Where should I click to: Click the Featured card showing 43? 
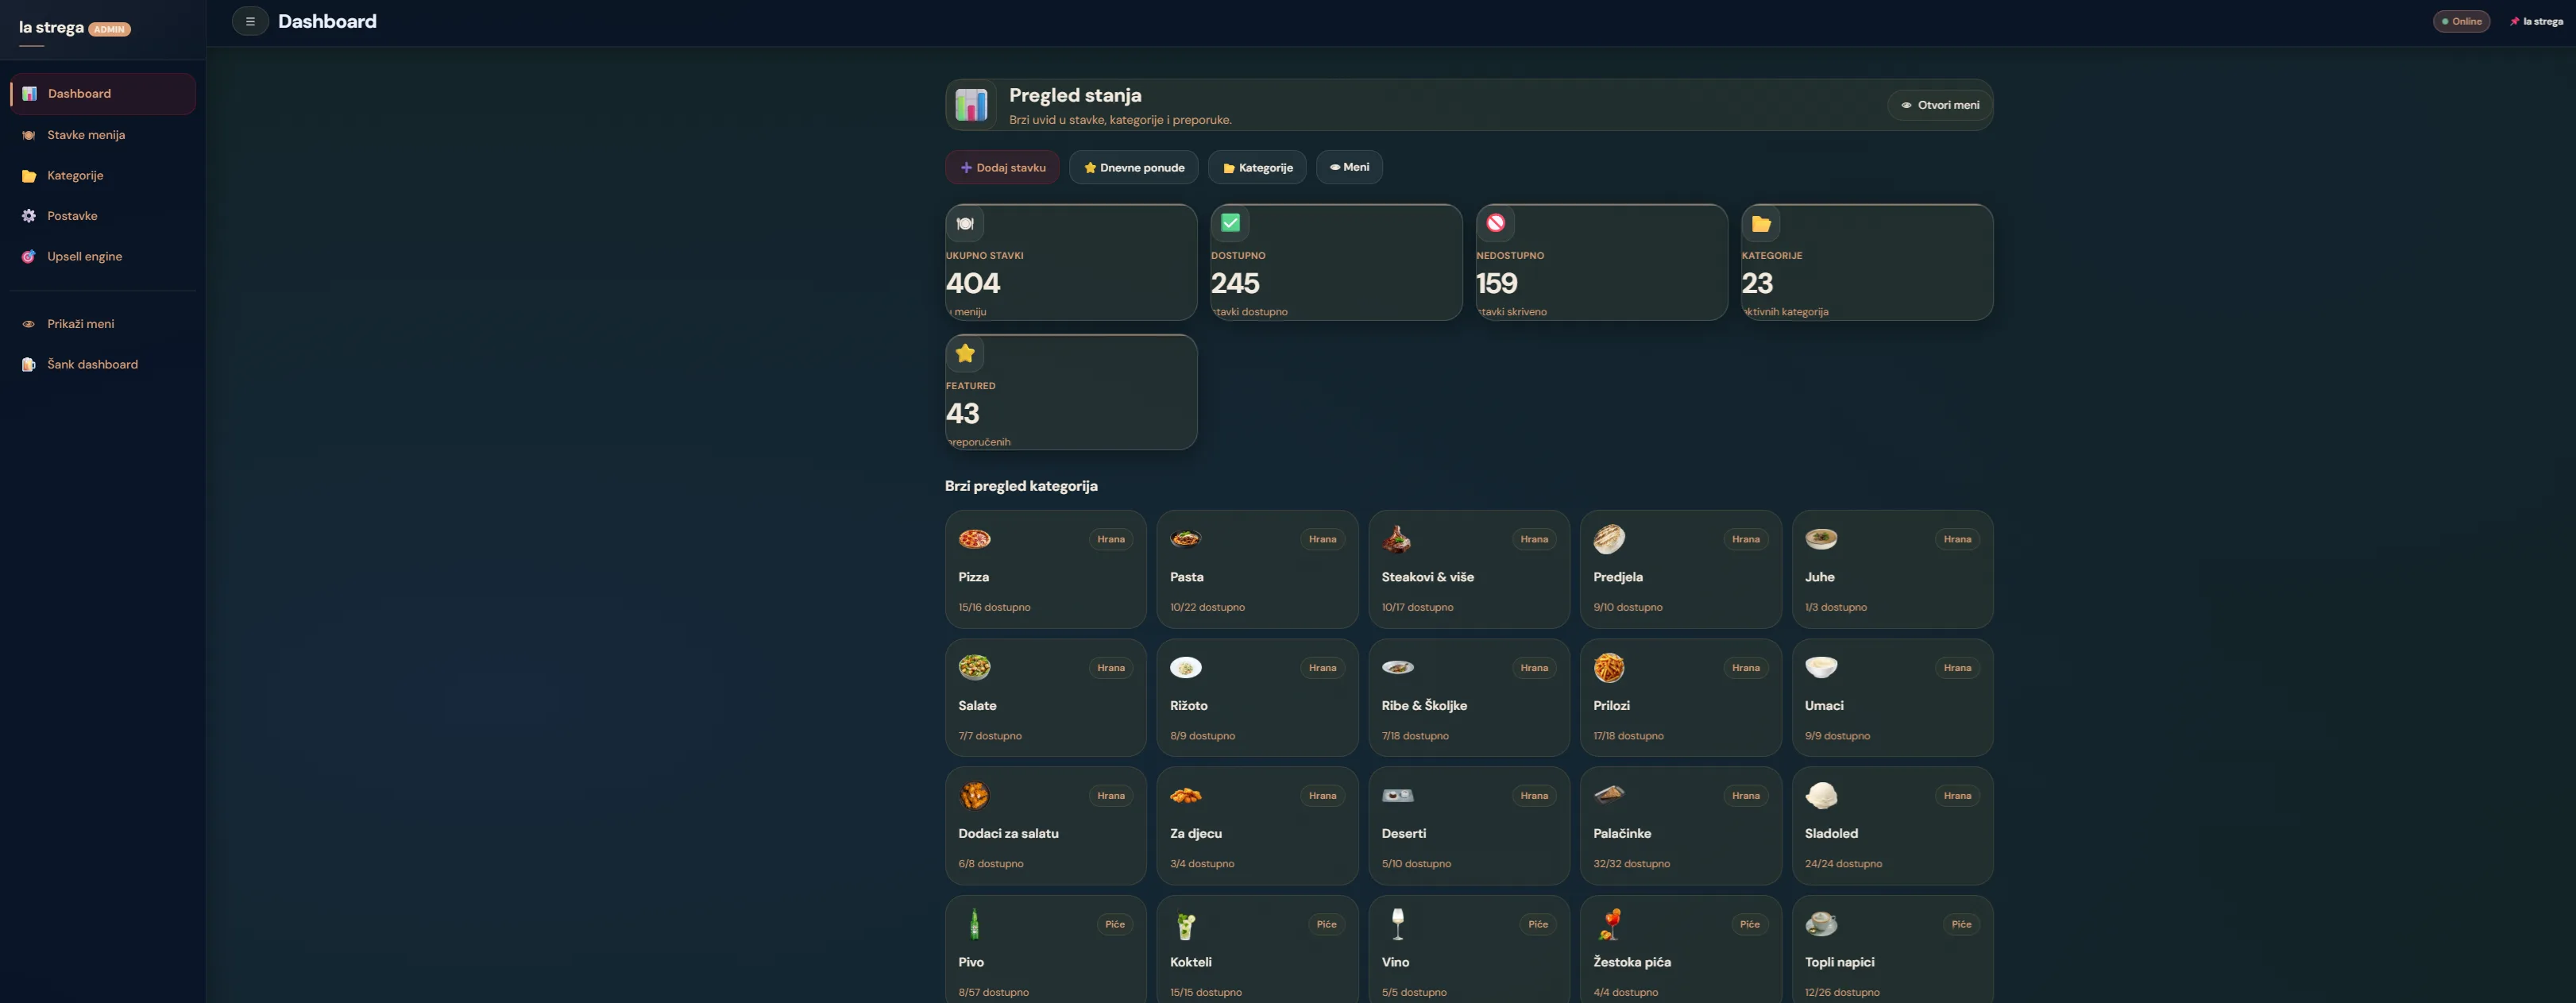pyautogui.click(x=1071, y=392)
